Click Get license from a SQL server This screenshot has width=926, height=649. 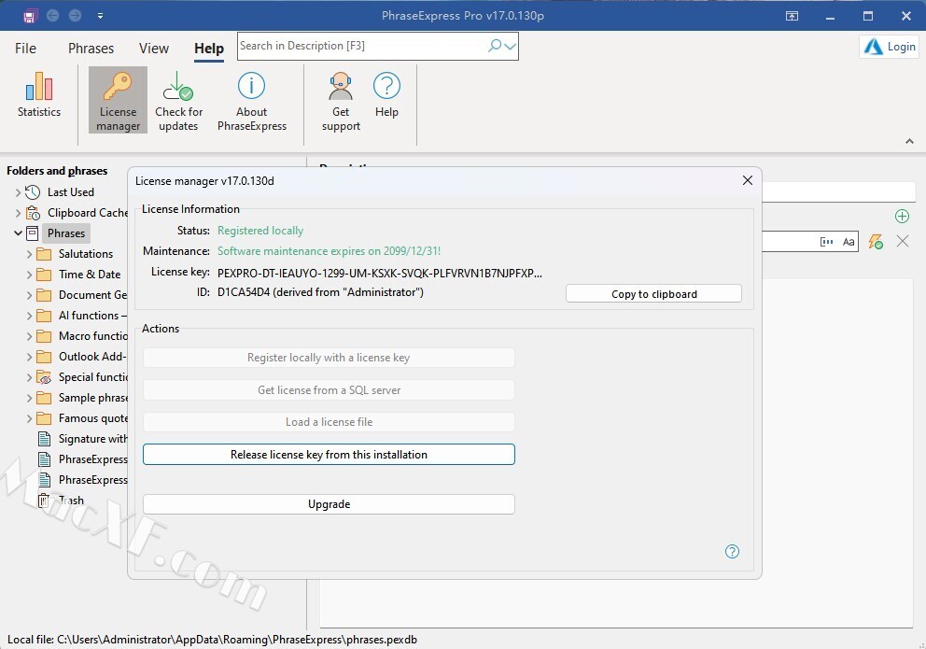329,389
